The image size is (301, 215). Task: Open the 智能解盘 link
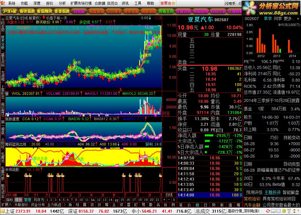click(291, 192)
